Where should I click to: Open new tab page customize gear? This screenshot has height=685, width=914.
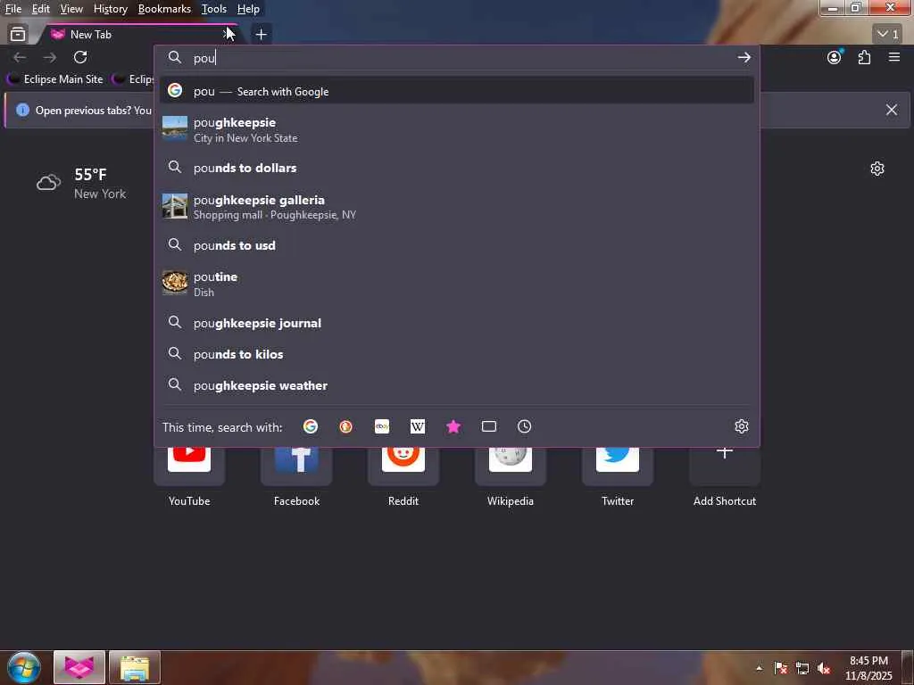877,169
